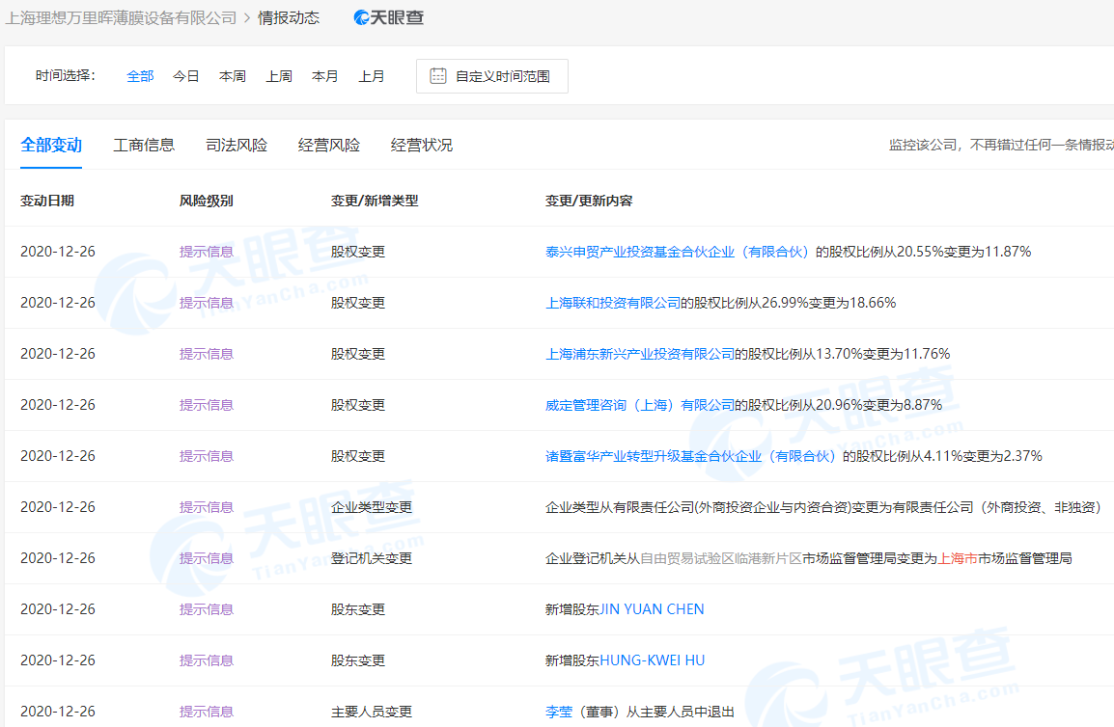Click date 2020-12-26 in 上海浦东新兴 row
Viewport: 1114px width, 727px height.
tap(58, 354)
